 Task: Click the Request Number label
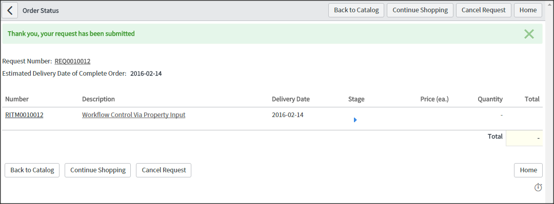27,61
